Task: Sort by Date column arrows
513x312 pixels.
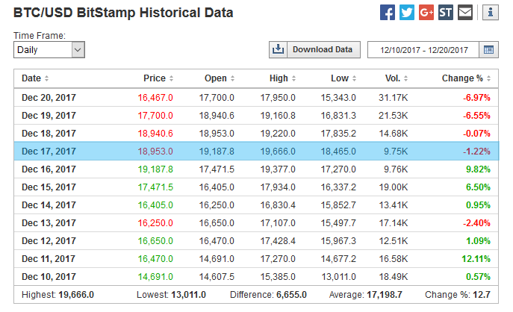Action: point(46,78)
